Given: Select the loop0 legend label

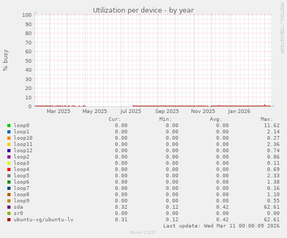Looking at the screenshot, I should (22, 126).
